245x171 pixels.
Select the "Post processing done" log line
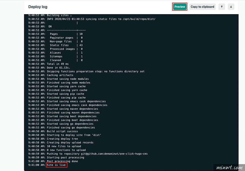53,161
